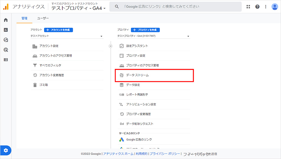The height and width of the screenshot is (159, 281).
Task: Open the アナリティクス ホーム footer link
Action: (x=118, y=154)
